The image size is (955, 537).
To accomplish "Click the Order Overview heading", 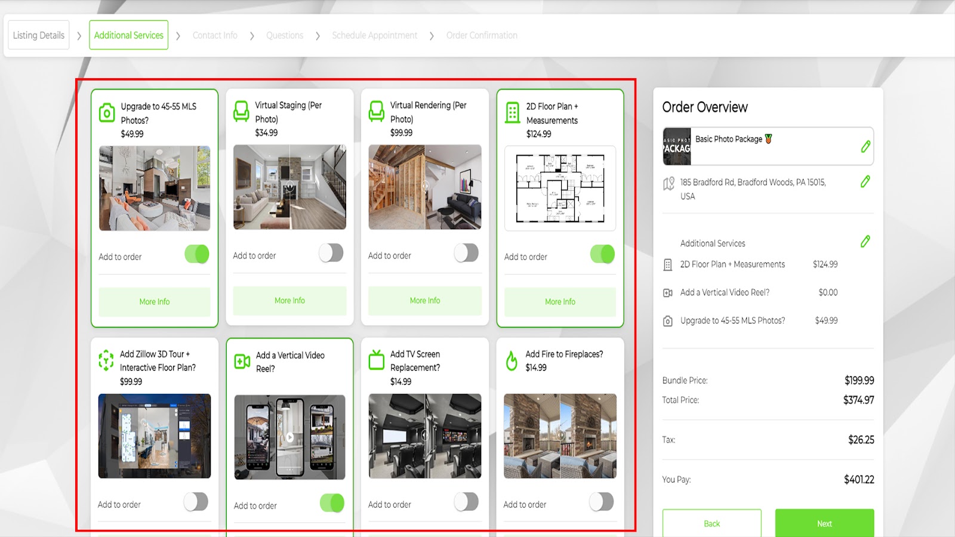I will tap(705, 107).
